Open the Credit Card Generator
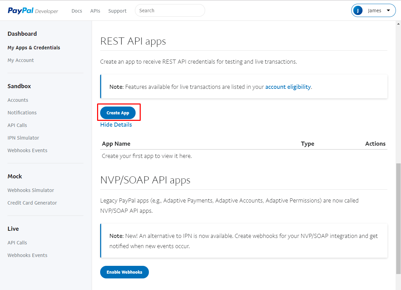401x290 pixels. click(32, 203)
